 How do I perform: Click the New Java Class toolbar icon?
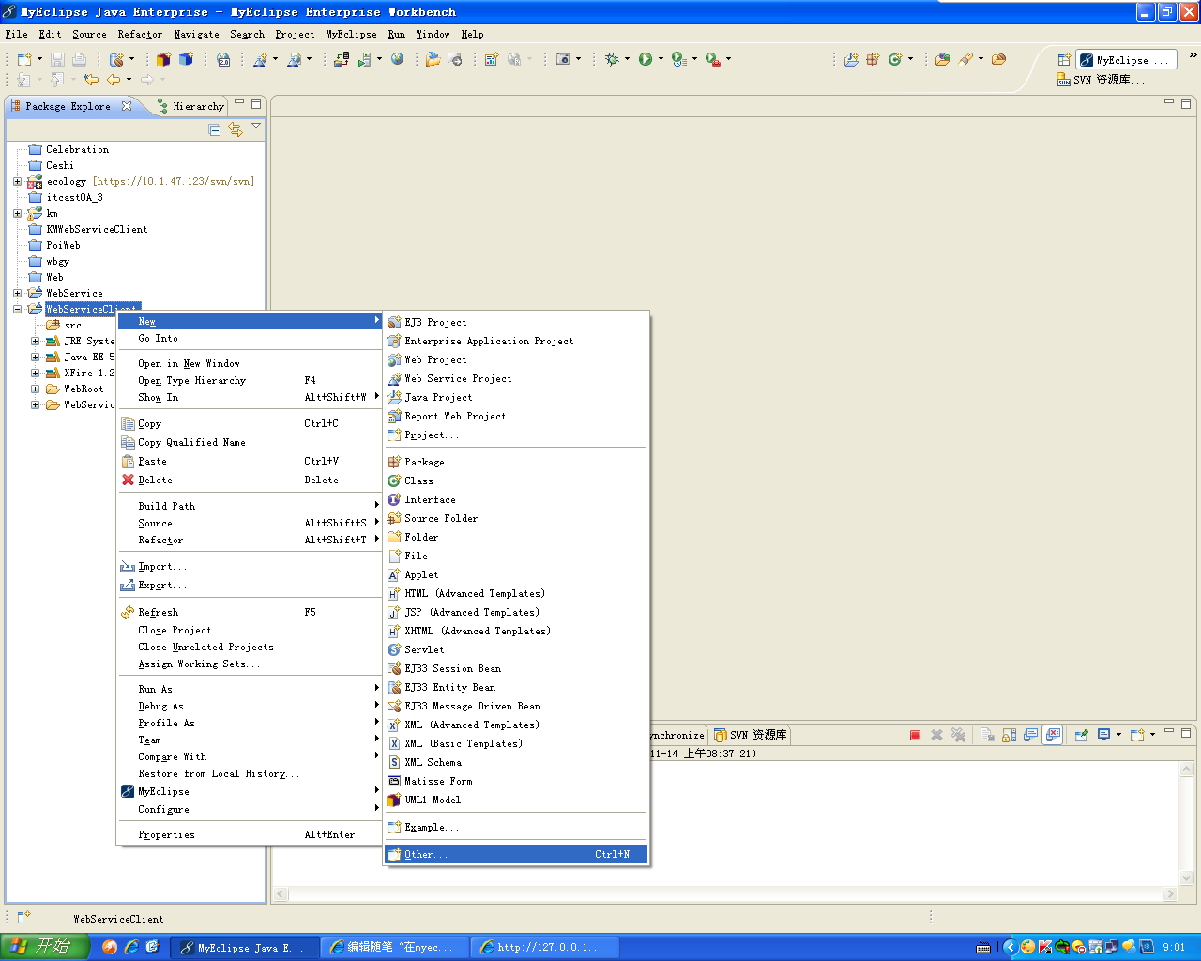click(x=895, y=59)
